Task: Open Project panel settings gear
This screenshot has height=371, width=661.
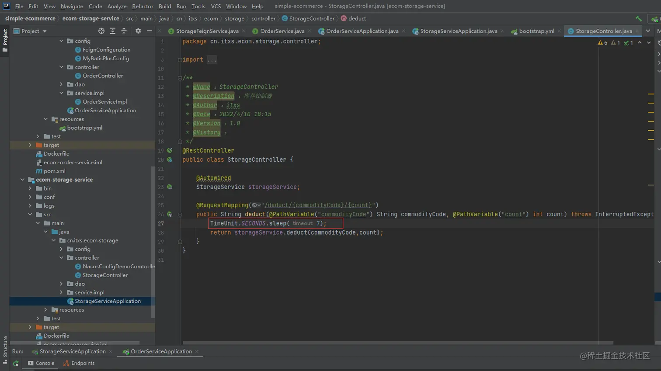Action: coord(138,31)
